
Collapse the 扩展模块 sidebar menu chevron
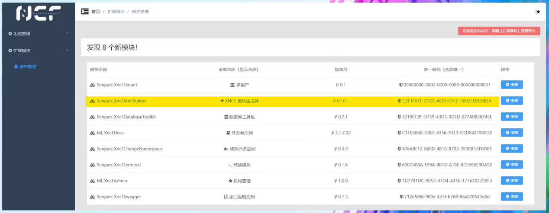[67, 50]
